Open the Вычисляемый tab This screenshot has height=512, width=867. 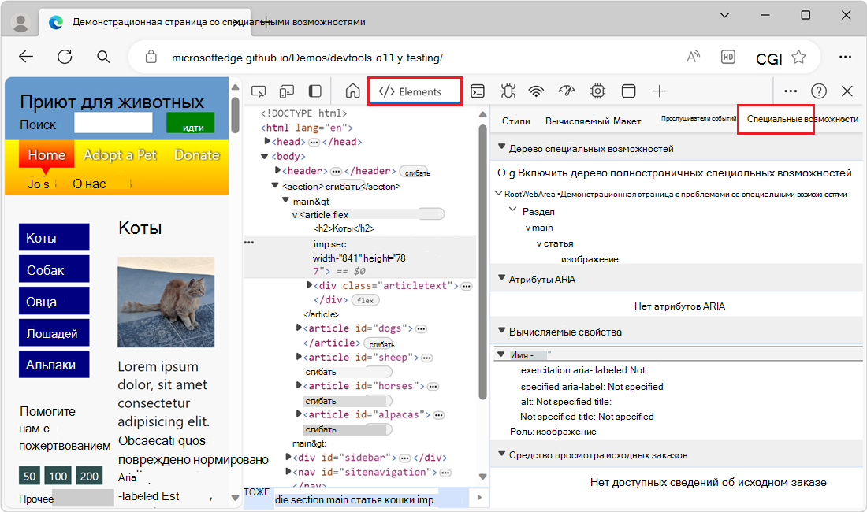(x=577, y=121)
